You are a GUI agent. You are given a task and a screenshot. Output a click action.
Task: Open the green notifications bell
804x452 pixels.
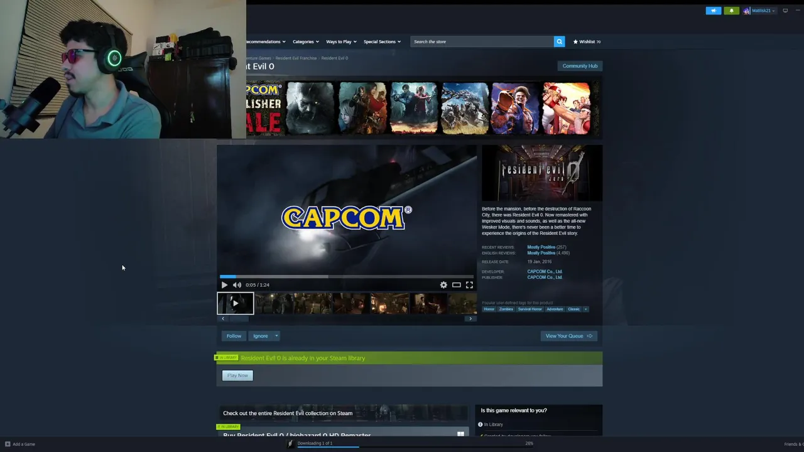tap(731, 11)
